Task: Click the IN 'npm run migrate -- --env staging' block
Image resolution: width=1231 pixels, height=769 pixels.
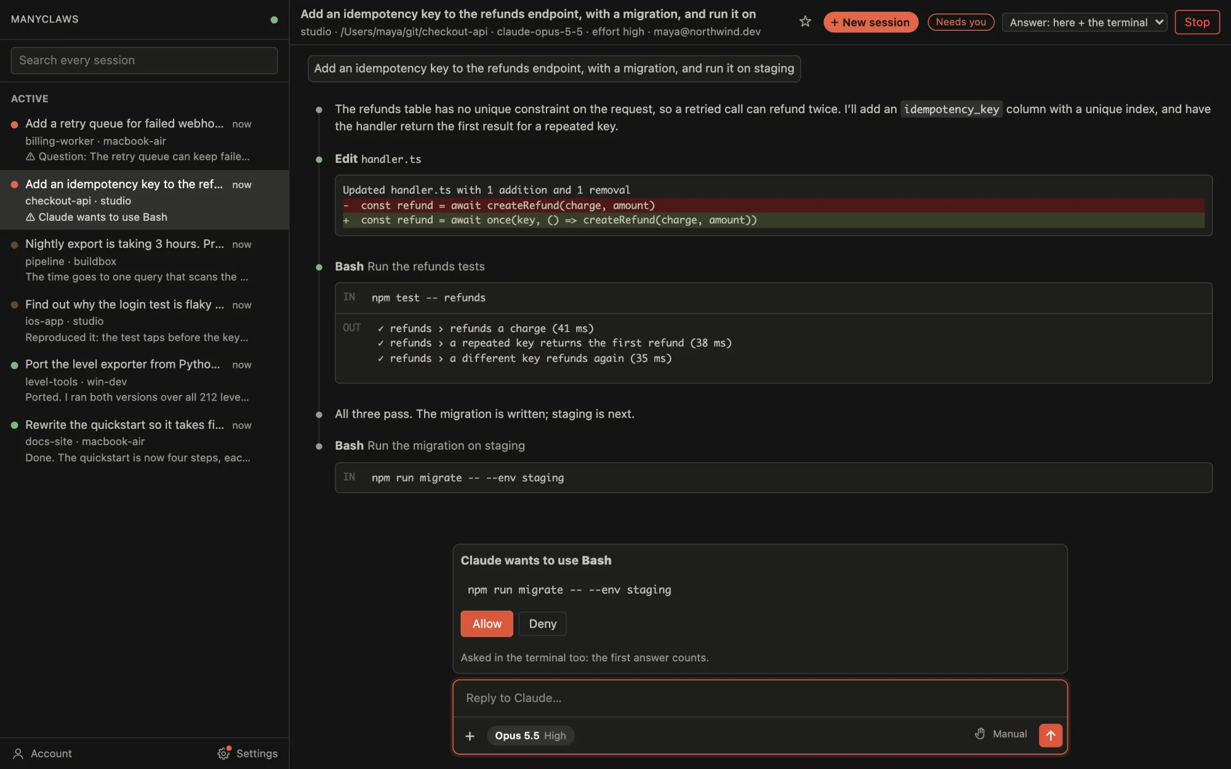Action: coord(773,478)
